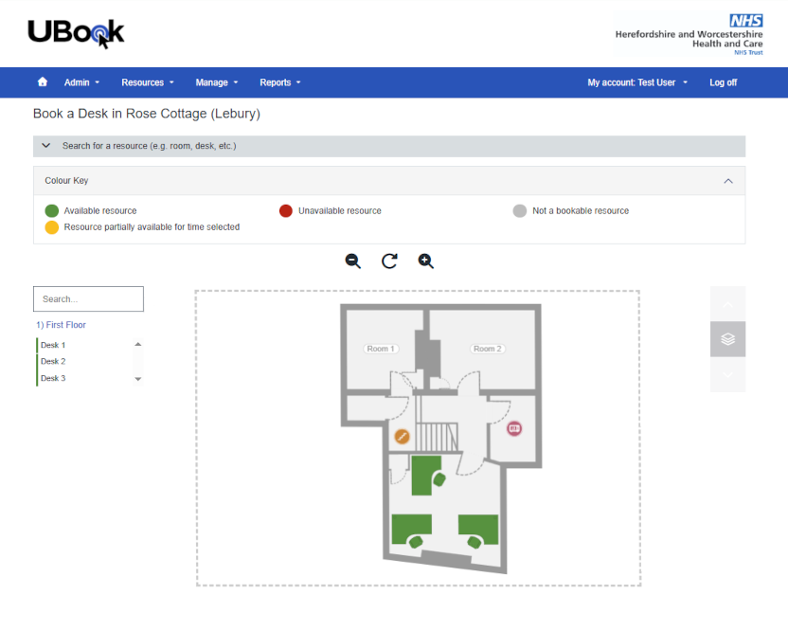Viewport: 788px width, 631px height.
Task: Click the Room 1 label
Action: [x=381, y=349]
